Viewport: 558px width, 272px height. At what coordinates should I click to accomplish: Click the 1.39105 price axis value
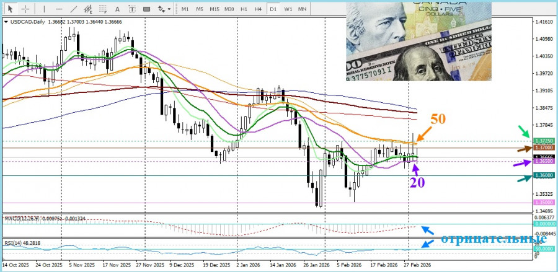pos(544,90)
